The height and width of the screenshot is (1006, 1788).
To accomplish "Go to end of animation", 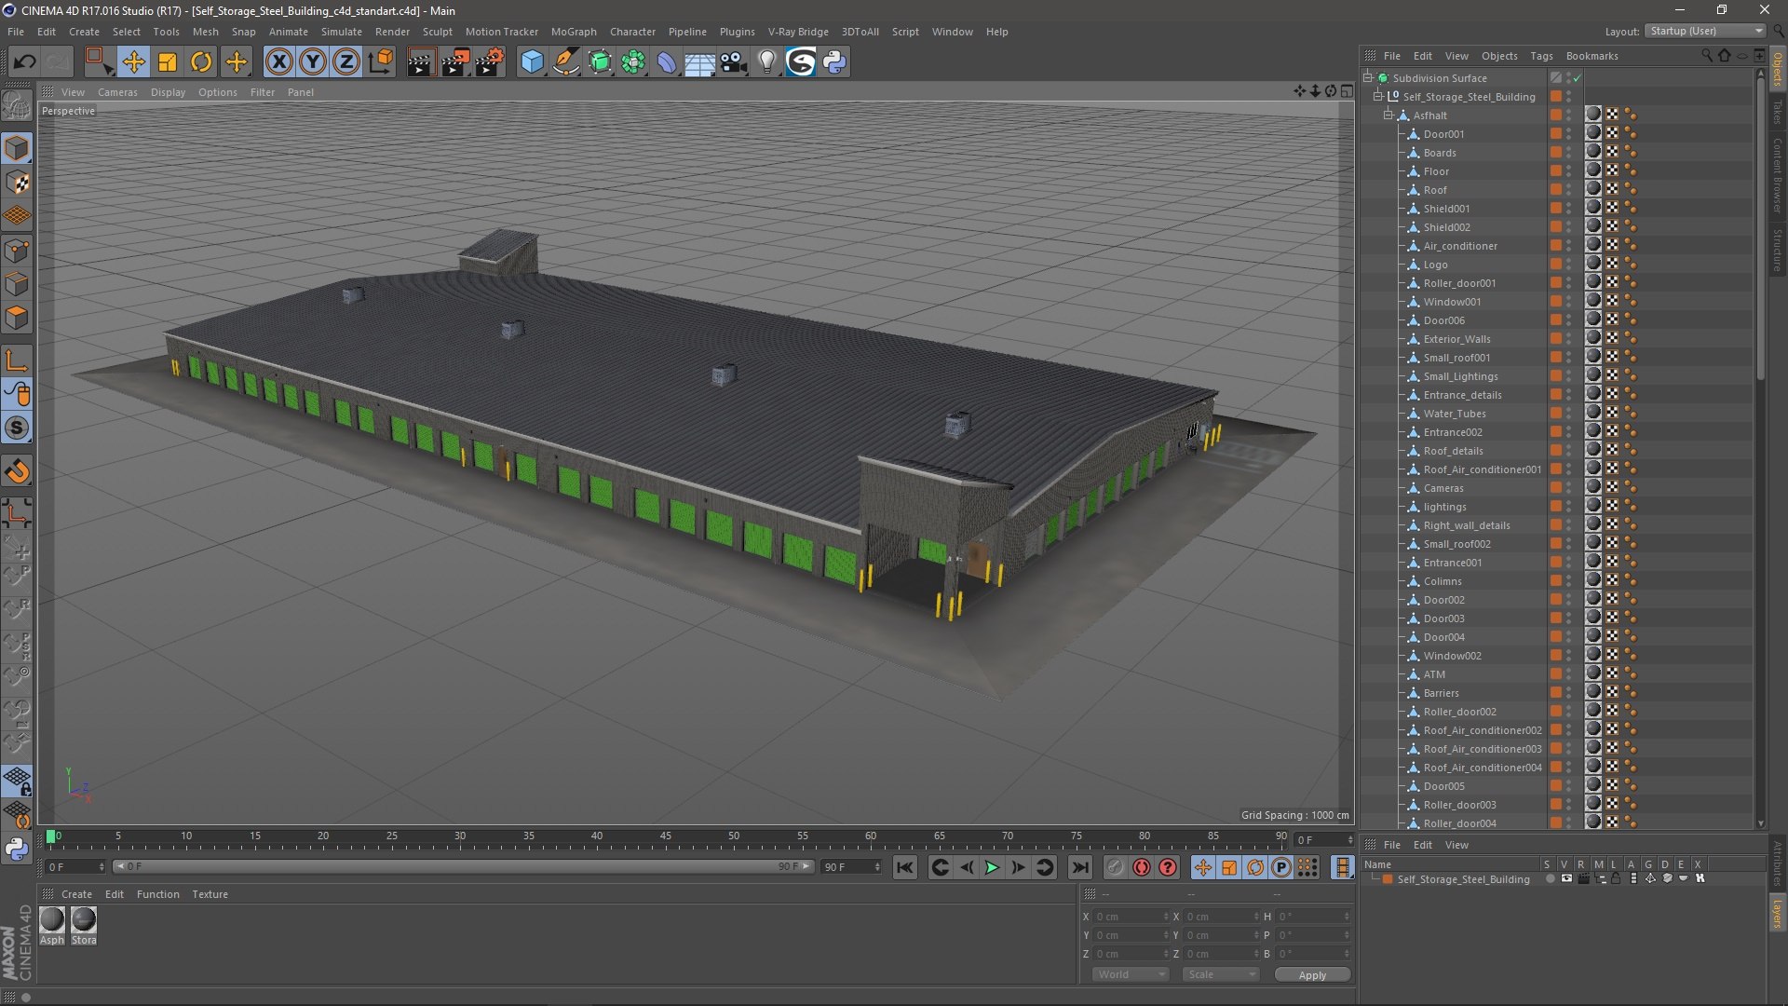I will pos(1079,867).
